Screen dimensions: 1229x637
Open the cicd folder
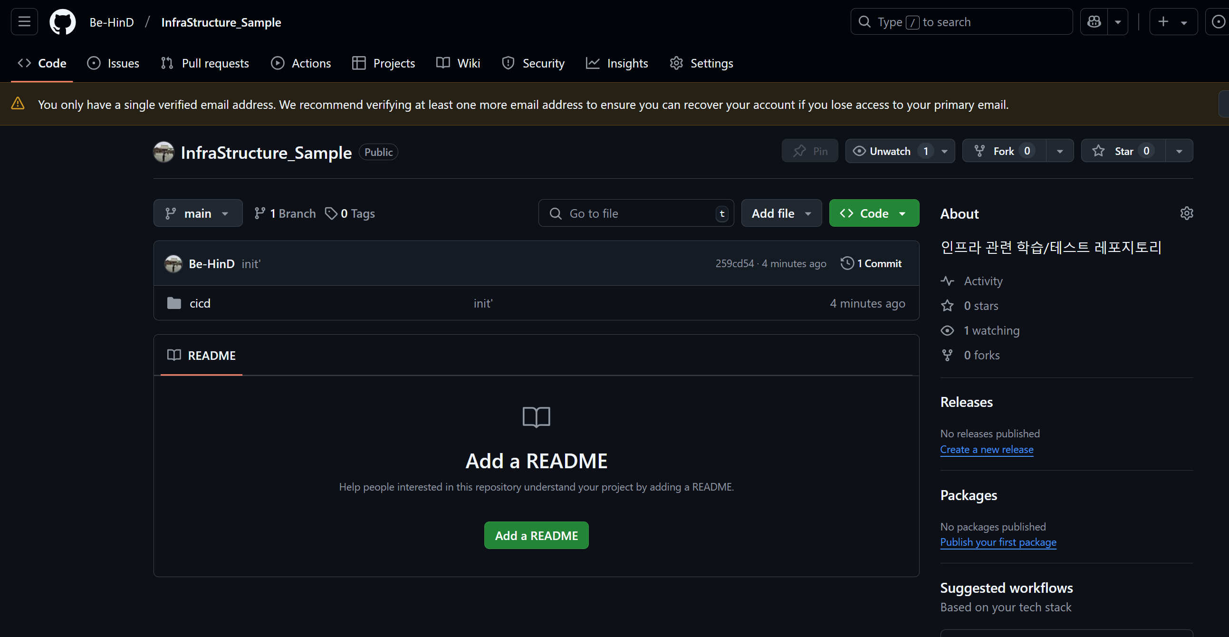200,303
